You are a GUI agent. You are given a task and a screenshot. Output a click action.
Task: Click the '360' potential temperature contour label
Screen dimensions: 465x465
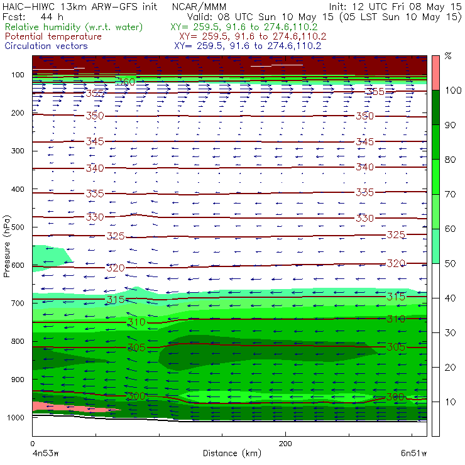pyautogui.click(x=126, y=82)
